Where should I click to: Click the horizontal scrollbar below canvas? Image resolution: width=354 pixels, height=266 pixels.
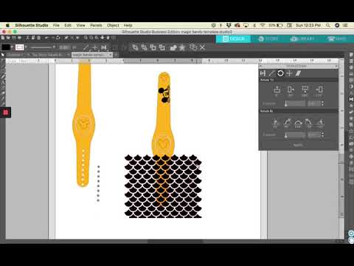176,242
